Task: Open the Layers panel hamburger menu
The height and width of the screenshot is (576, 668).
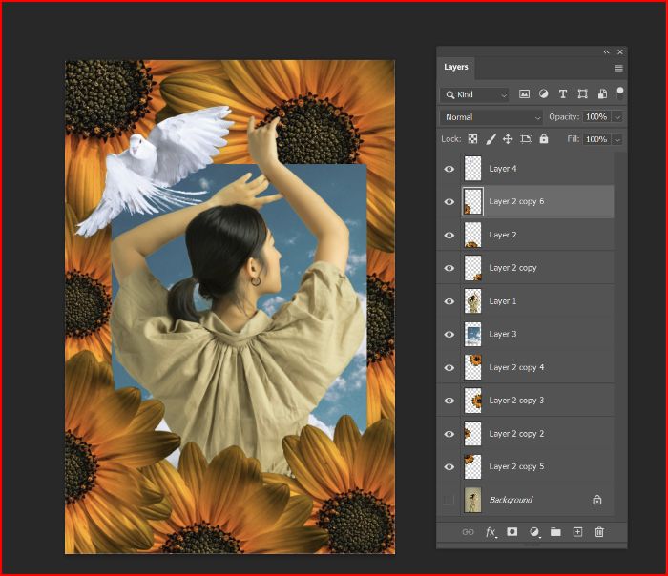Action: coord(618,68)
